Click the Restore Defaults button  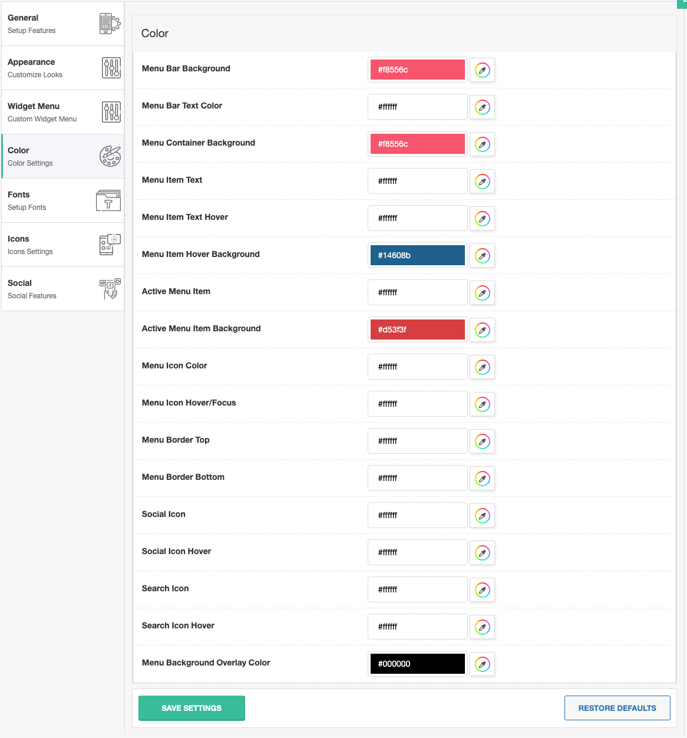[x=617, y=707]
